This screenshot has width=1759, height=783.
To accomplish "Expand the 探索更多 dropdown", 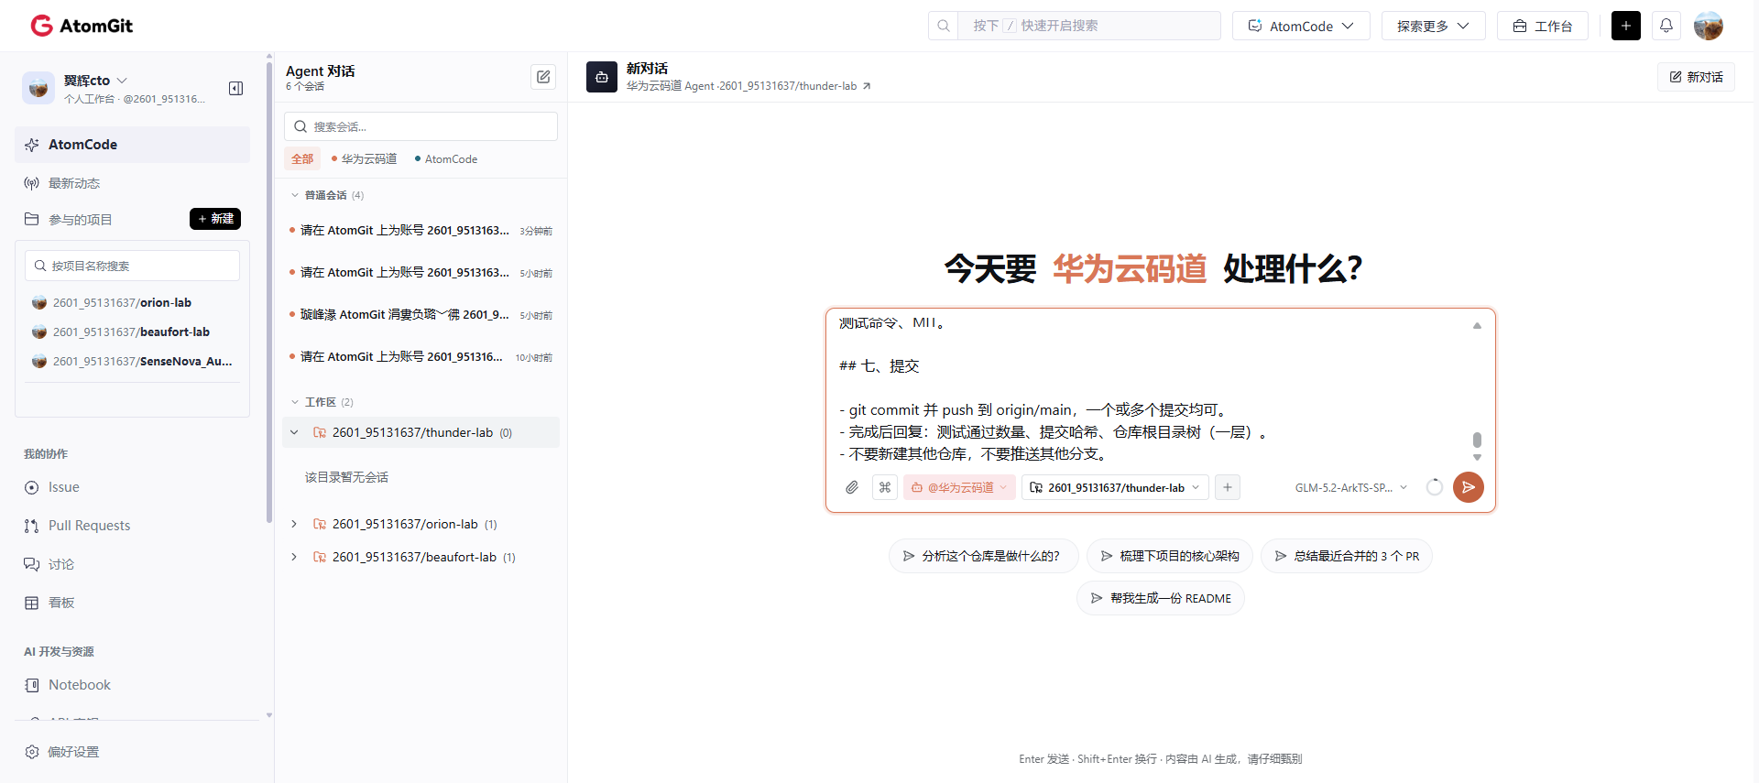I will click(x=1432, y=26).
